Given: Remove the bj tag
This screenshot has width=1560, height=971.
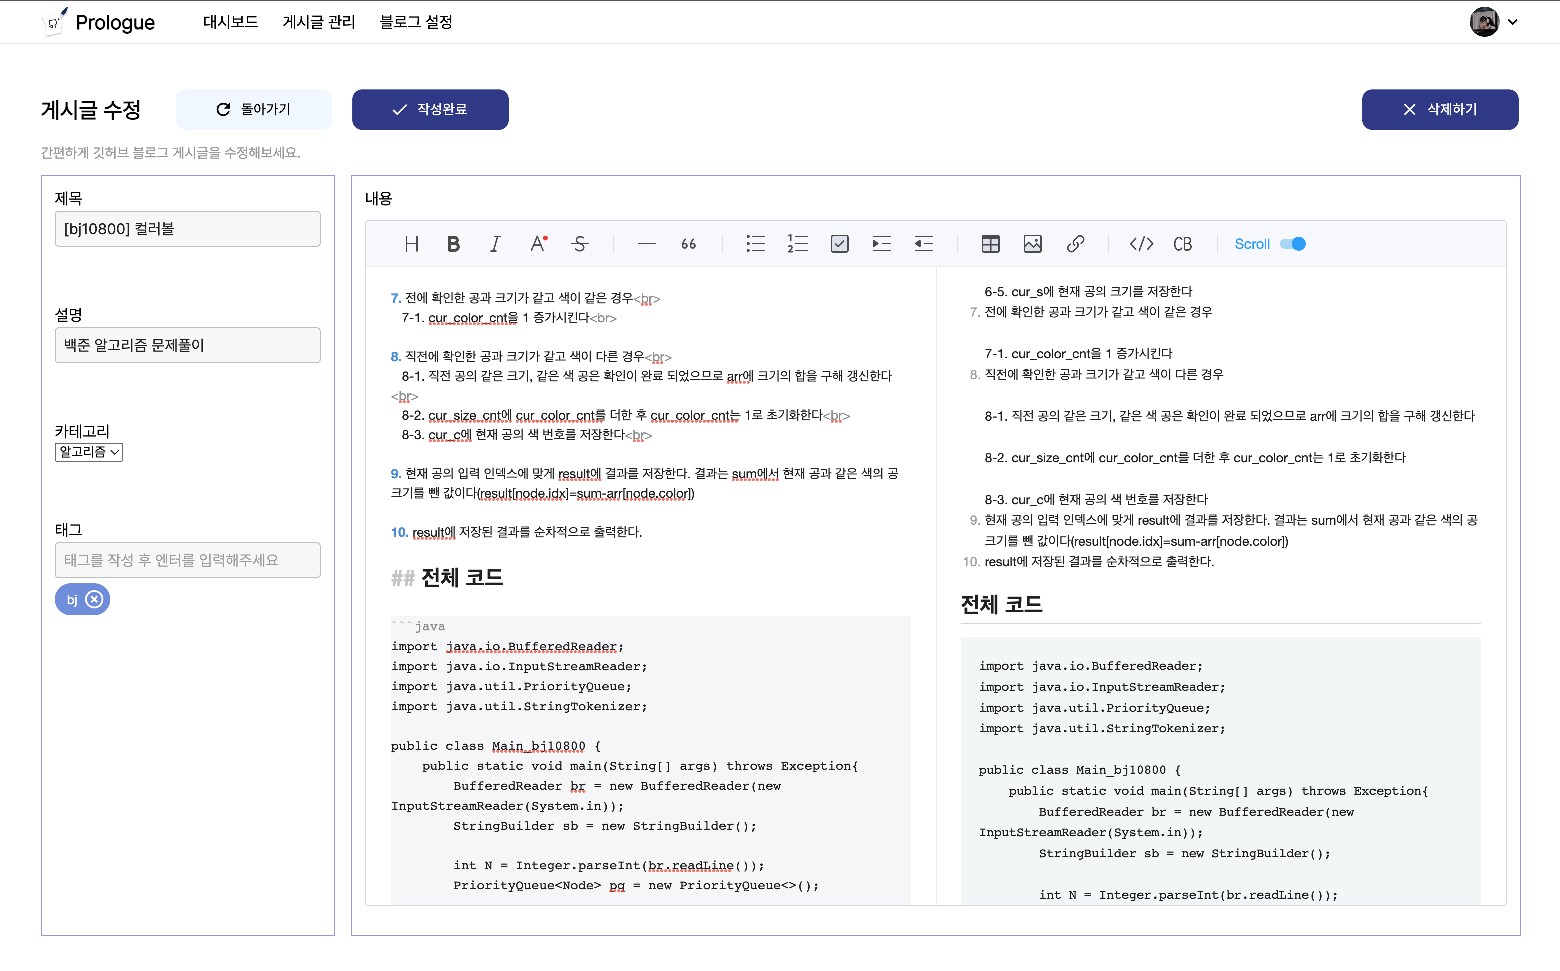Looking at the screenshot, I should click(x=94, y=599).
